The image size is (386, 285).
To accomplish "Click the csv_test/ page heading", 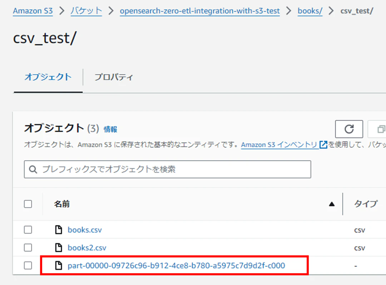I will (45, 38).
